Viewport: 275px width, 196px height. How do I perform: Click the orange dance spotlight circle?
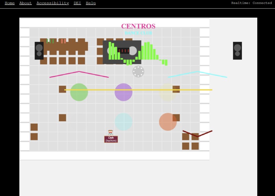pos(168,122)
